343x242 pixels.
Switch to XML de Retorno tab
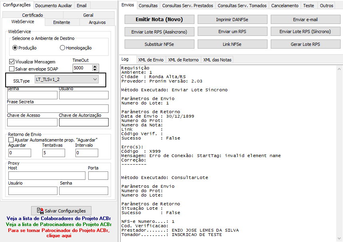click(183, 60)
